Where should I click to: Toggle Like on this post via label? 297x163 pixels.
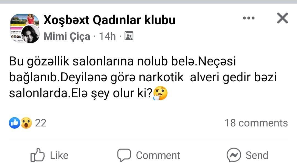(x=59, y=155)
